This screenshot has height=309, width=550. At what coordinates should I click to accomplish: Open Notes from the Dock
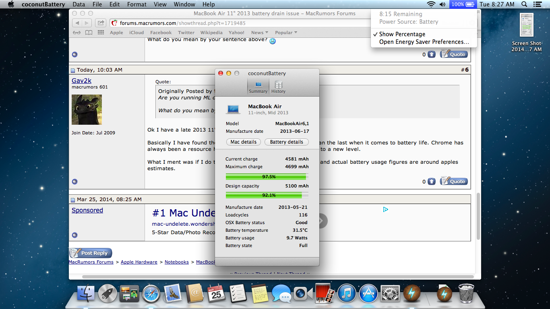(x=260, y=294)
